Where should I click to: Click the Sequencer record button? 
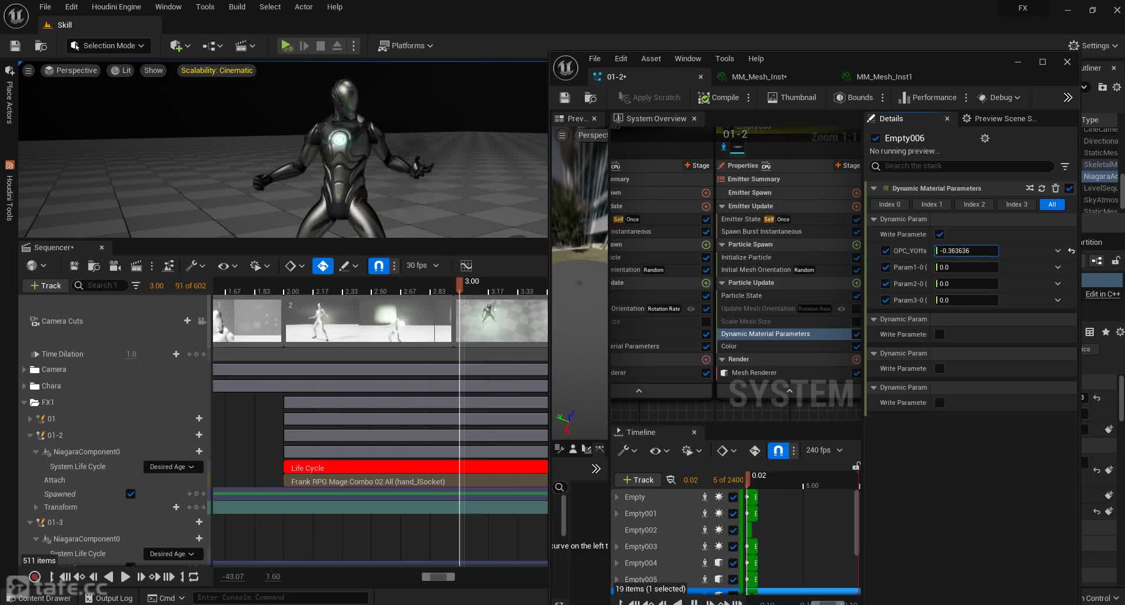[35, 577]
